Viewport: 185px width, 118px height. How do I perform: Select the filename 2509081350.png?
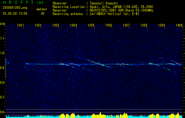point(15,8)
